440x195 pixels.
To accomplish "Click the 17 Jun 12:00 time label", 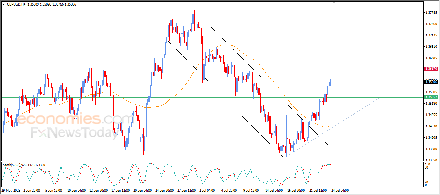I will (121, 190).
